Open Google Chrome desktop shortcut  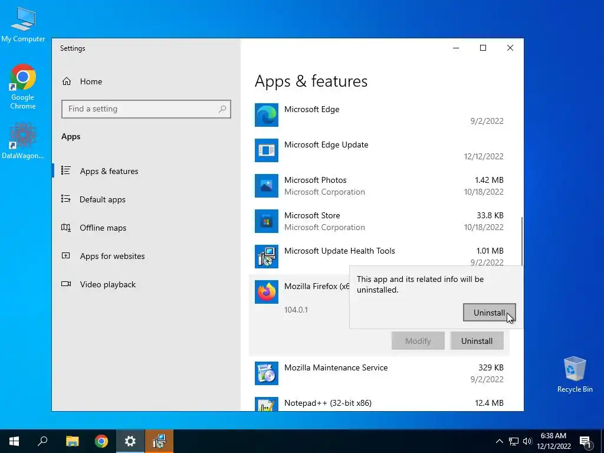[23, 87]
